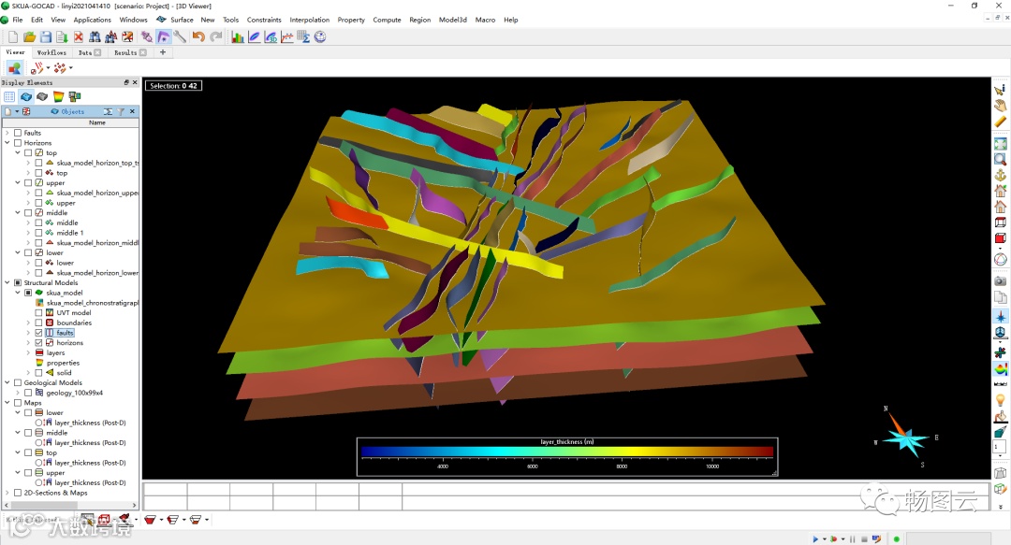Check the UVT model checkbox
Image resolution: width=1011 pixels, height=545 pixels.
click(38, 312)
